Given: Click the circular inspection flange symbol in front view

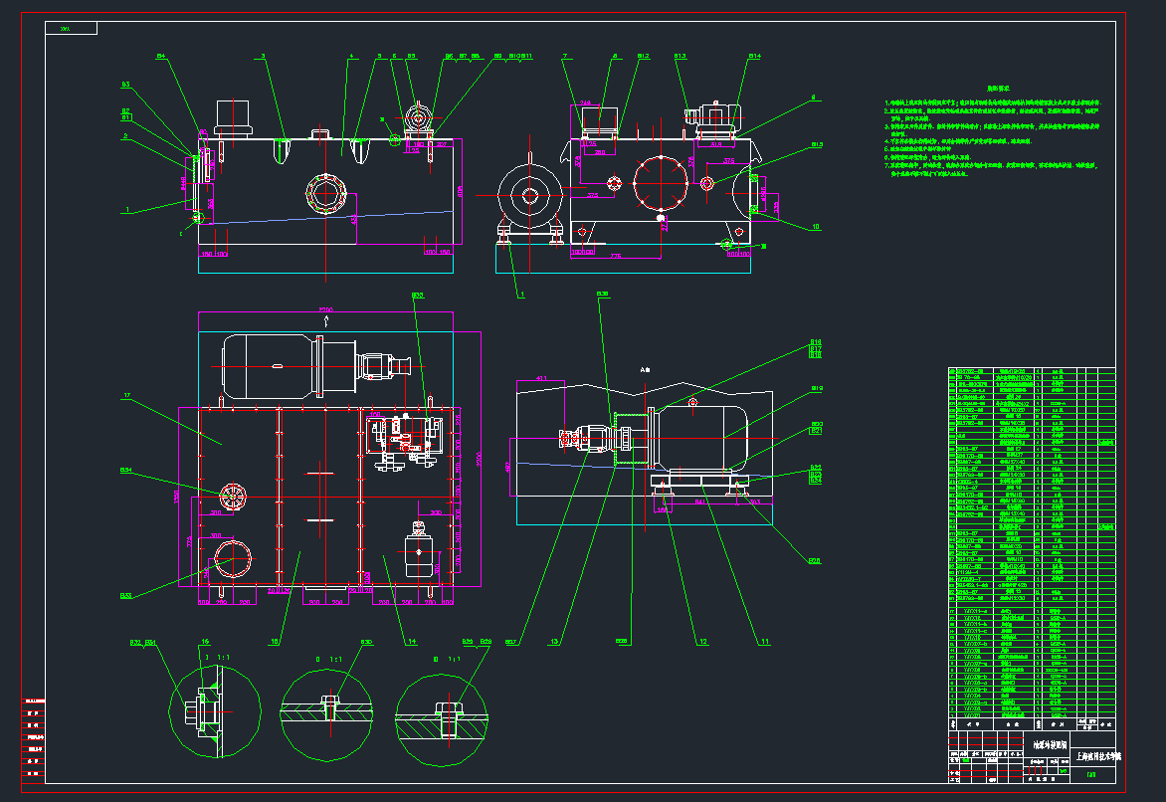Looking at the screenshot, I should (325, 193).
